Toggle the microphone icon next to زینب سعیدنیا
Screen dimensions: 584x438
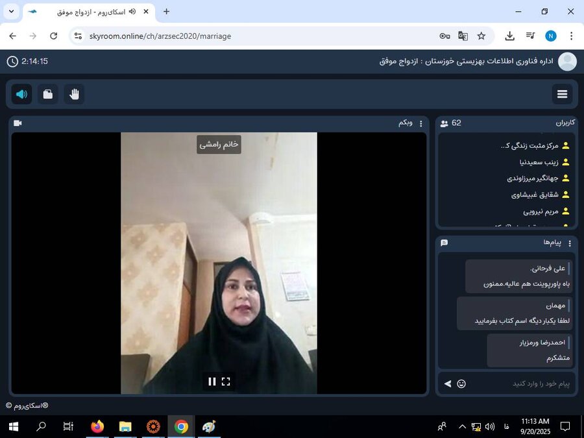tap(565, 162)
